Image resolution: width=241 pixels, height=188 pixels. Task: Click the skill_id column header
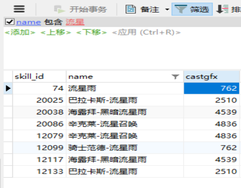[39, 77]
